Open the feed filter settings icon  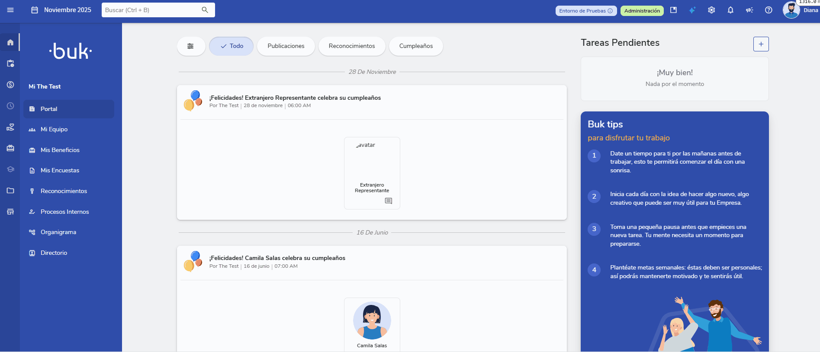pyautogui.click(x=190, y=46)
